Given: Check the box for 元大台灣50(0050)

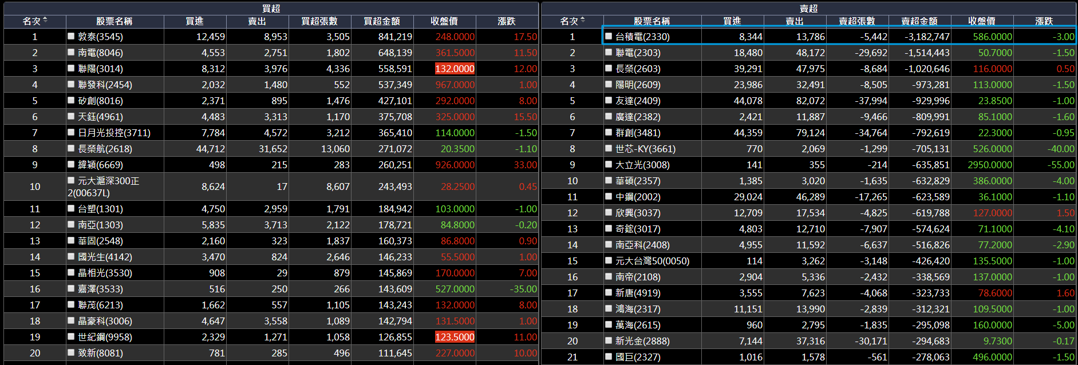Looking at the screenshot, I should click(x=609, y=260).
